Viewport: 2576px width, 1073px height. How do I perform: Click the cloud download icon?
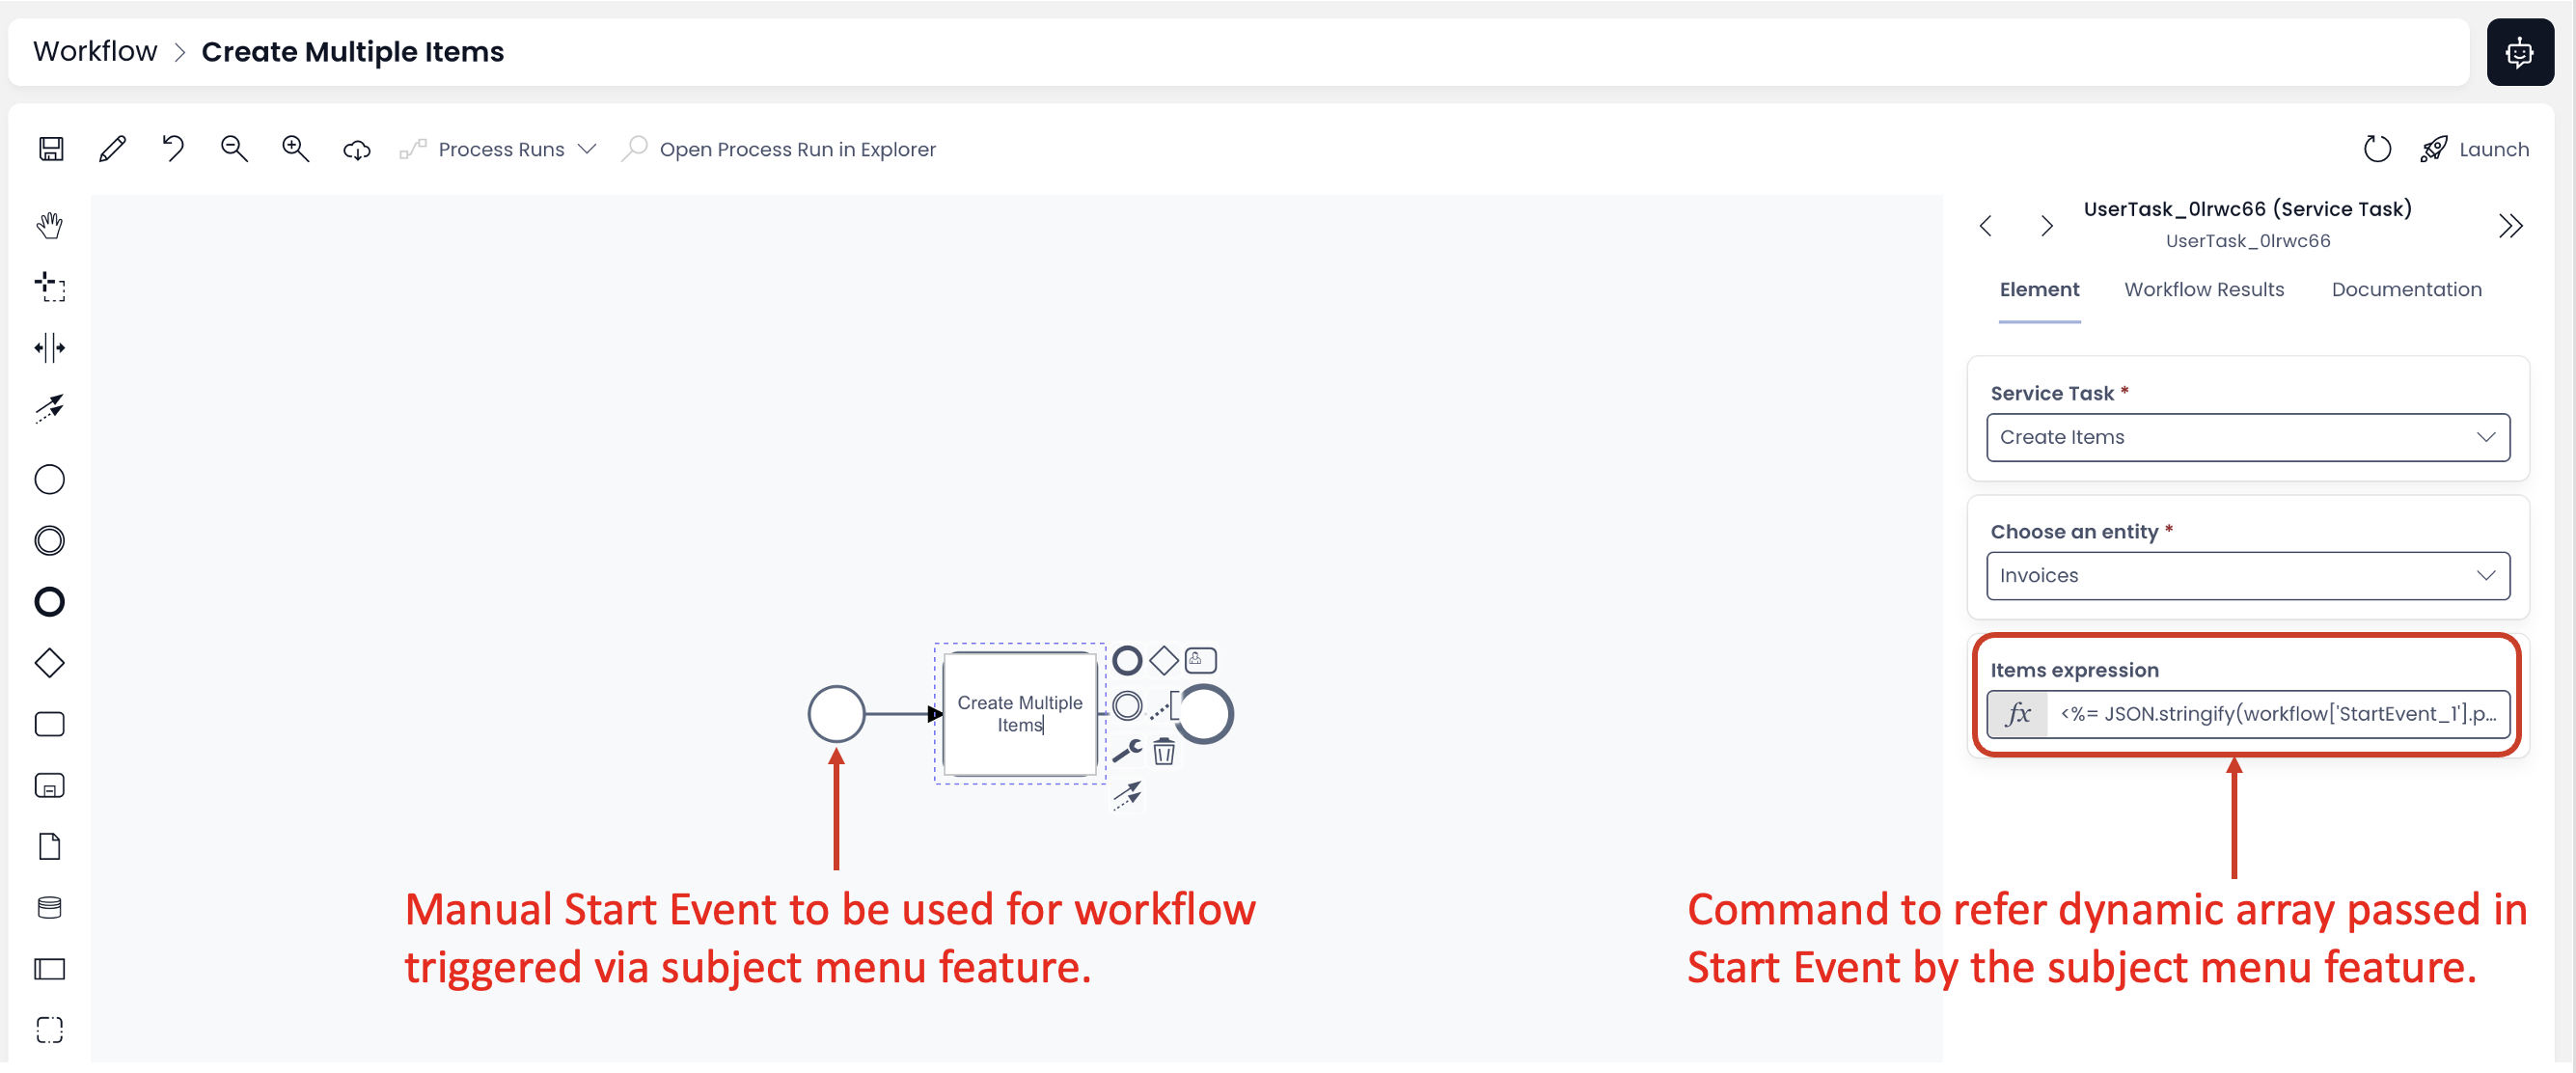tap(356, 150)
